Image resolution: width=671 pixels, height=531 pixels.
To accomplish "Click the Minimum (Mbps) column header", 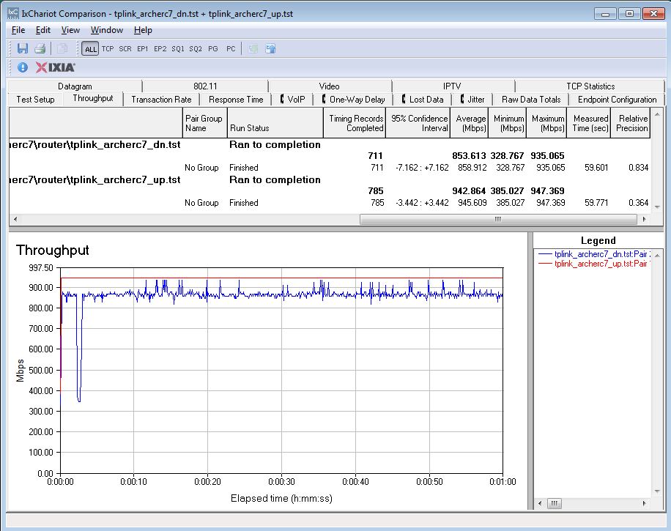I will pyautogui.click(x=508, y=123).
